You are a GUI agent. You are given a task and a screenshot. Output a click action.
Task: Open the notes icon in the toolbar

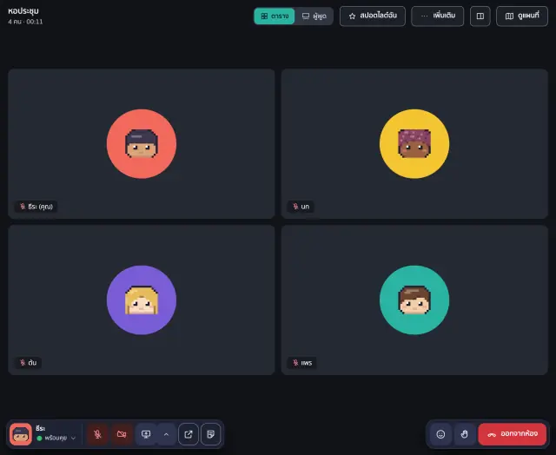[210, 434]
